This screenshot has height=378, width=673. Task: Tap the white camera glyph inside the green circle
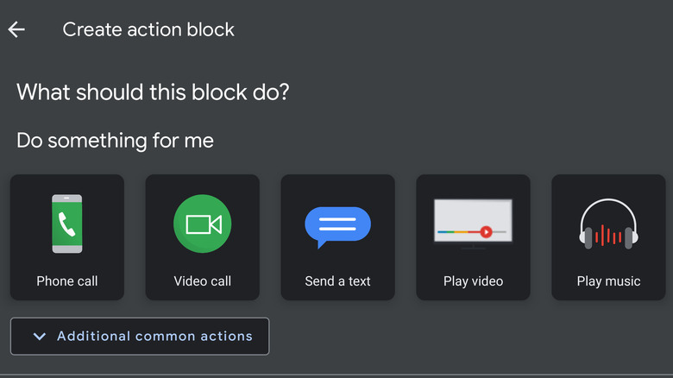203,225
